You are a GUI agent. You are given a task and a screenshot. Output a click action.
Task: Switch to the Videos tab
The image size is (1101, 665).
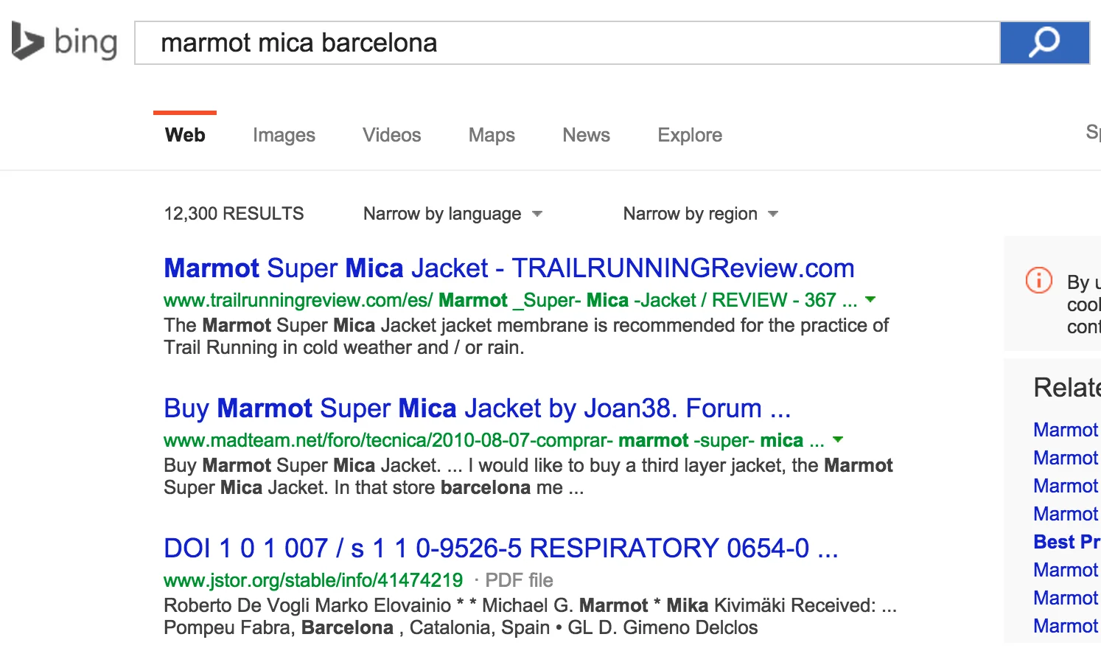[x=391, y=135]
